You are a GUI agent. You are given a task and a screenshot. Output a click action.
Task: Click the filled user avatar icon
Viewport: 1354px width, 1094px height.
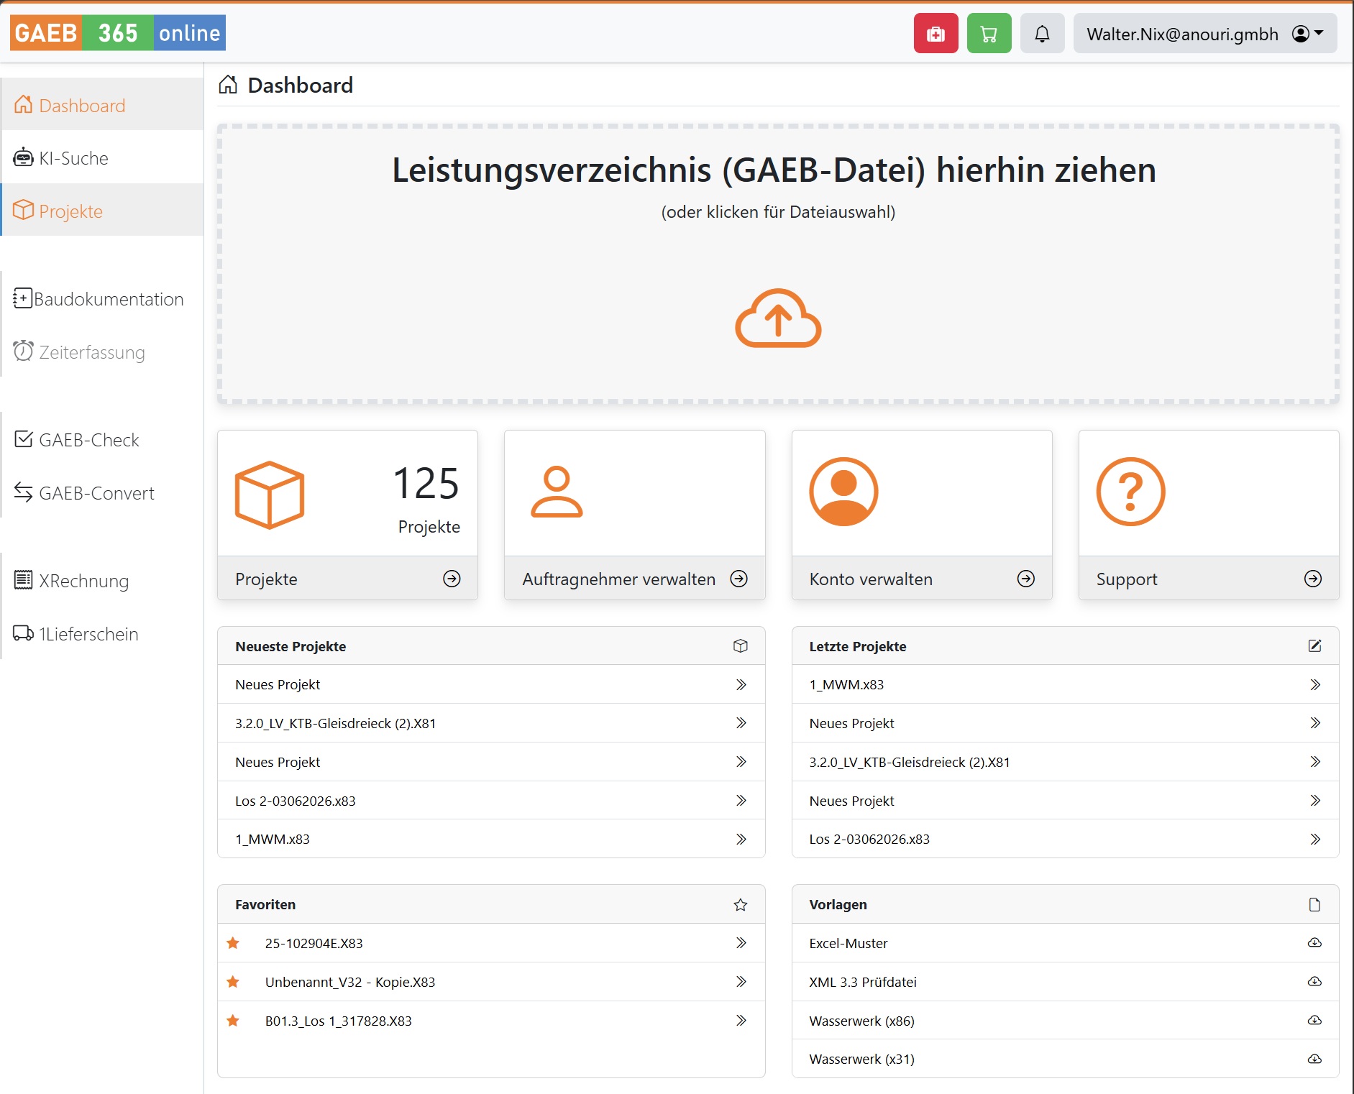(x=843, y=492)
